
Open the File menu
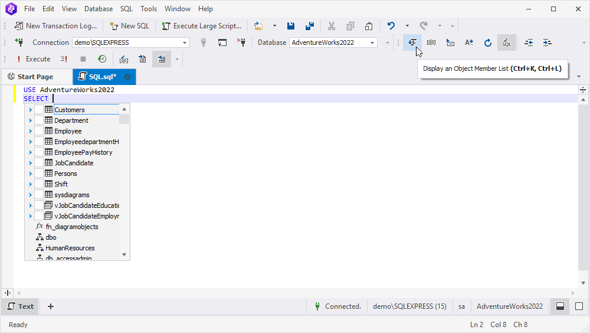[29, 9]
